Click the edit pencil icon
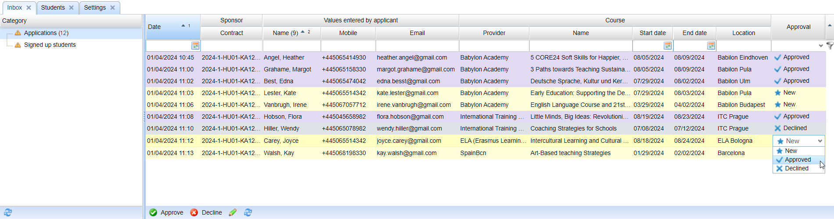834x219 pixels. point(233,212)
